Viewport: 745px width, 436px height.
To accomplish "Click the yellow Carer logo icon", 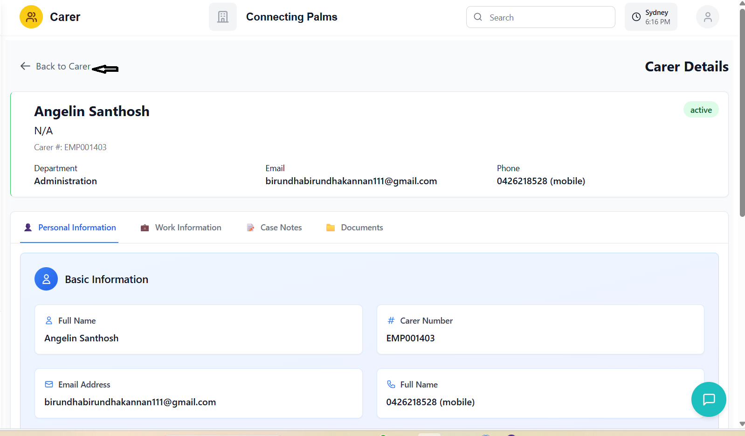I will coord(31,17).
